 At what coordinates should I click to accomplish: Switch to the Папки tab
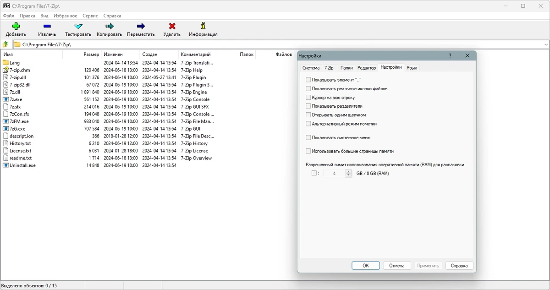[x=346, y=68]
